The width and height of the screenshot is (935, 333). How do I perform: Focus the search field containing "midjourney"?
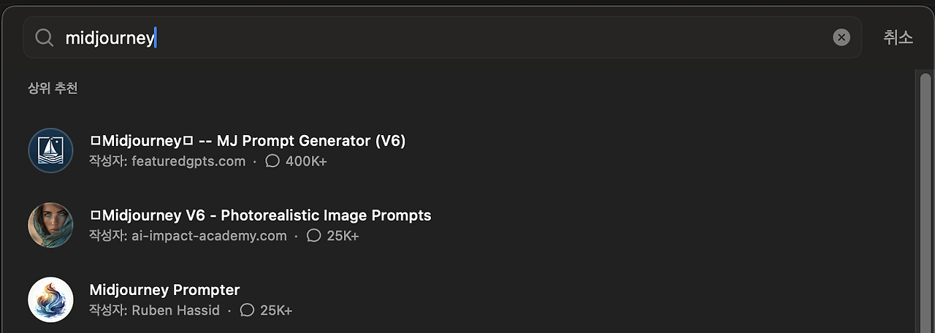tap(438, 38)
